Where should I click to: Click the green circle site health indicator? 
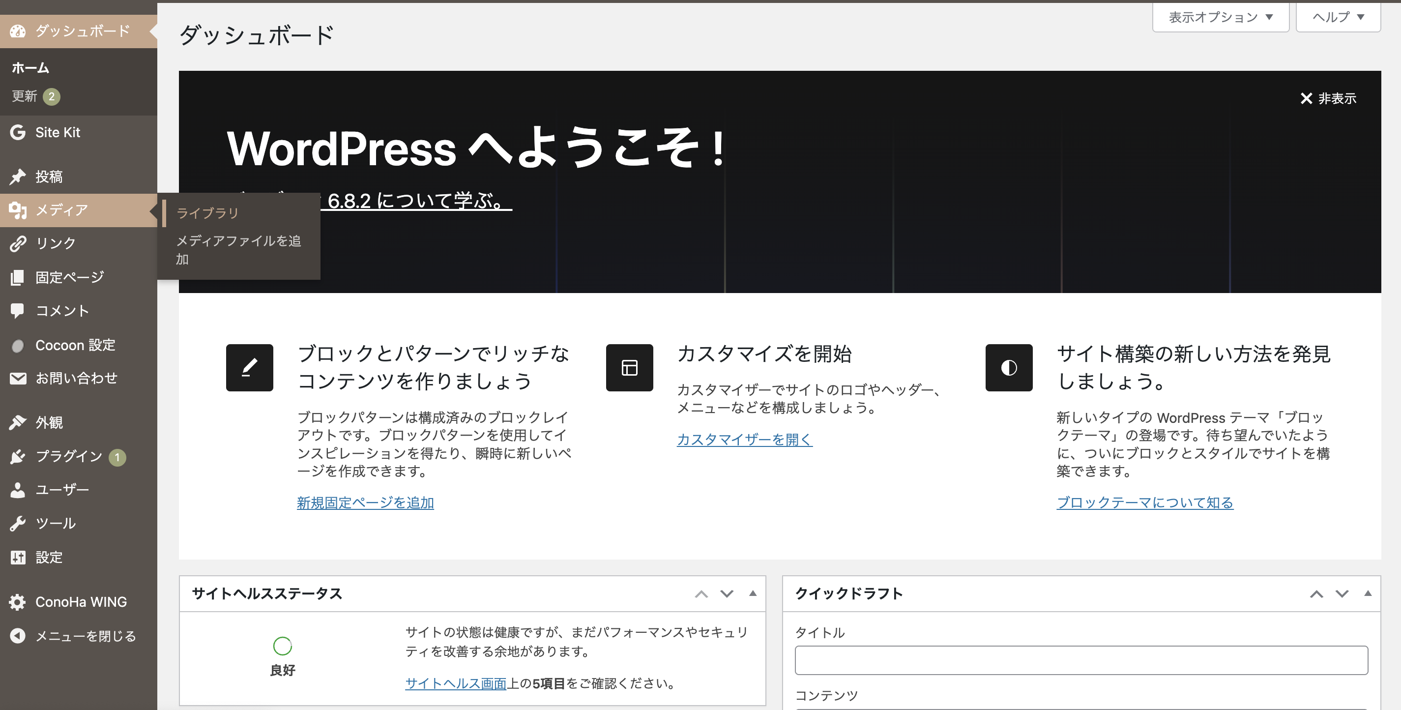click(282, 646)
